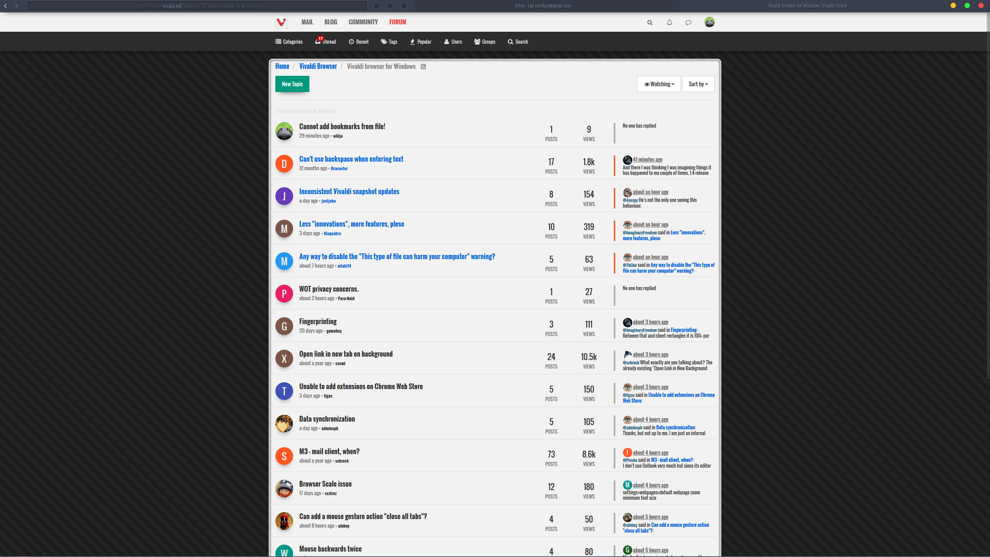Click the Vivaldi logo icon
The width and height of the screenshot is (990, 557).
(281, 22)
